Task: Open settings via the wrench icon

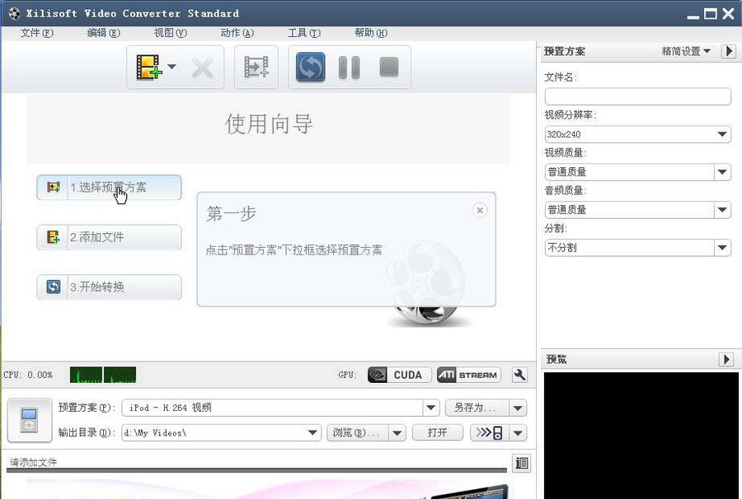Action: [519, 375]
